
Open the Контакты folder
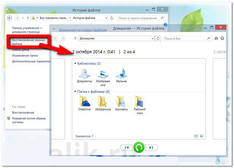coord(121,103)
